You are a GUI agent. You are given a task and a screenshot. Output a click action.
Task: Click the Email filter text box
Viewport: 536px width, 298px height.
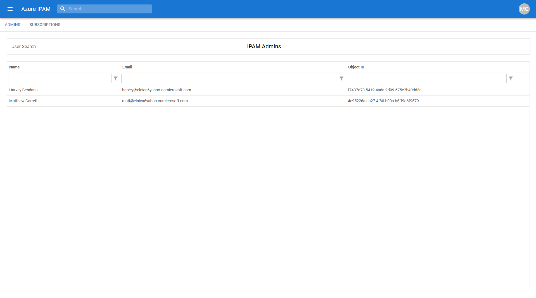229,78
